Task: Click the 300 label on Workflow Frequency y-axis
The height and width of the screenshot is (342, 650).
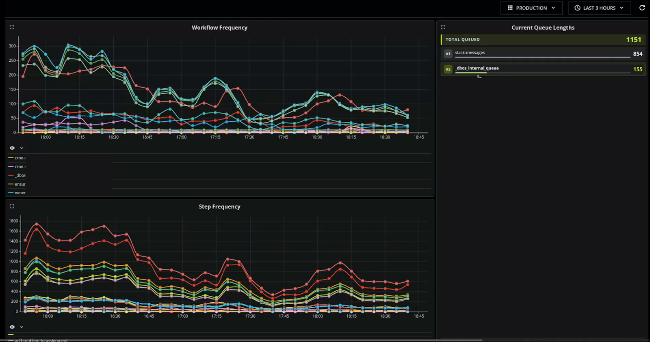Action: (x=12, y=46)
